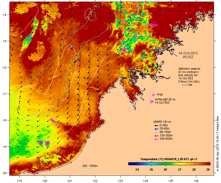Click the time label 05:25Z
Screen dimensions: 221x183
point(188,57)
